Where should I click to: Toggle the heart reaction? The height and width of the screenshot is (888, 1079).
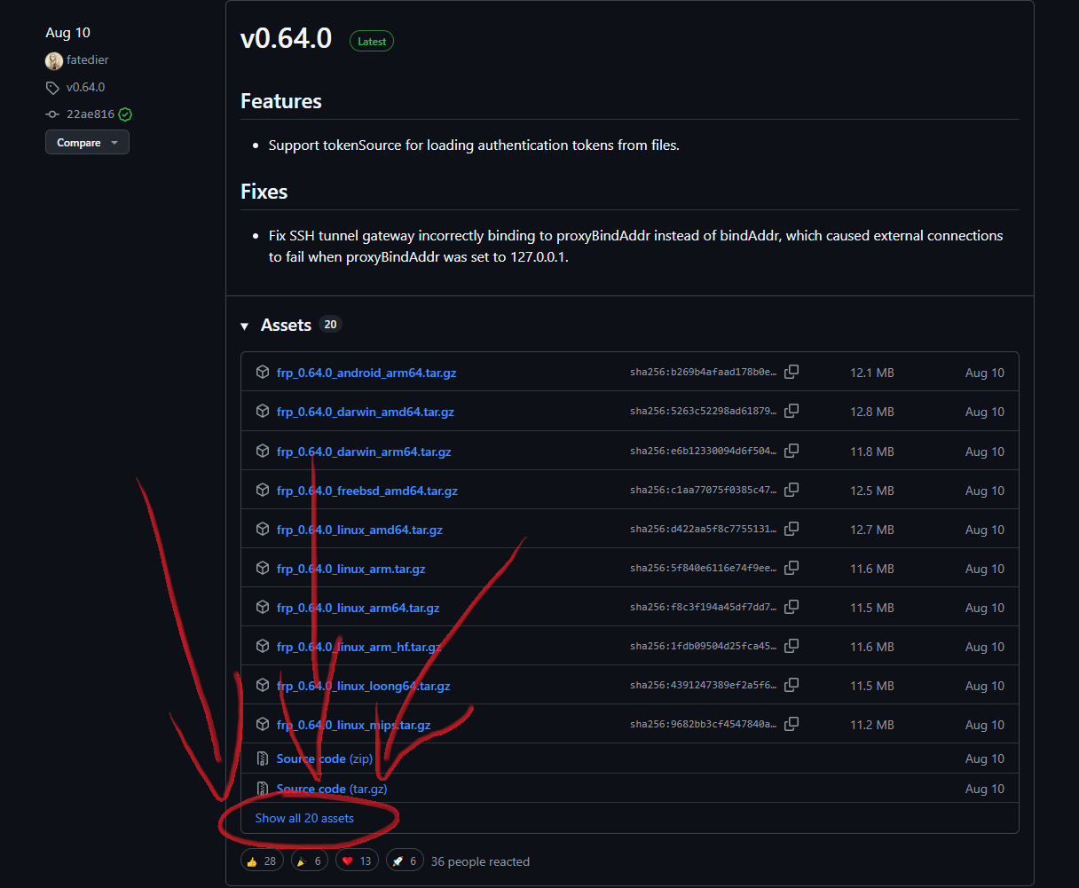point(357,860)
